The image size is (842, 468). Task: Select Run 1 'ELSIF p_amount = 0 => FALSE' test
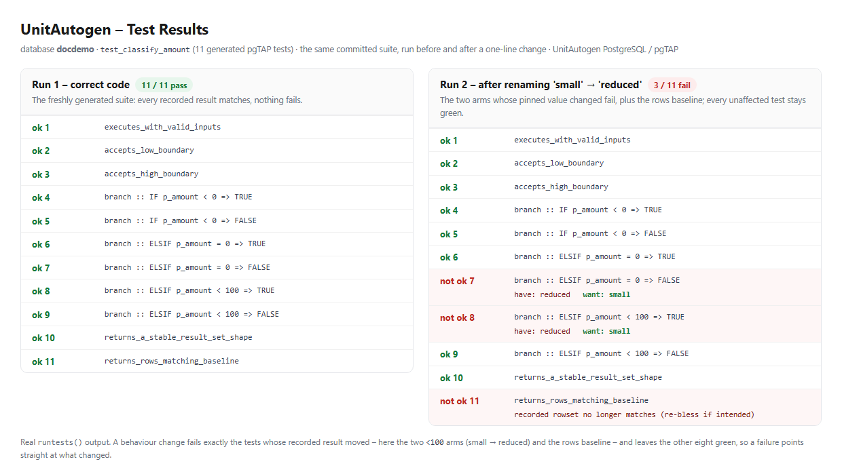[187, 267]
